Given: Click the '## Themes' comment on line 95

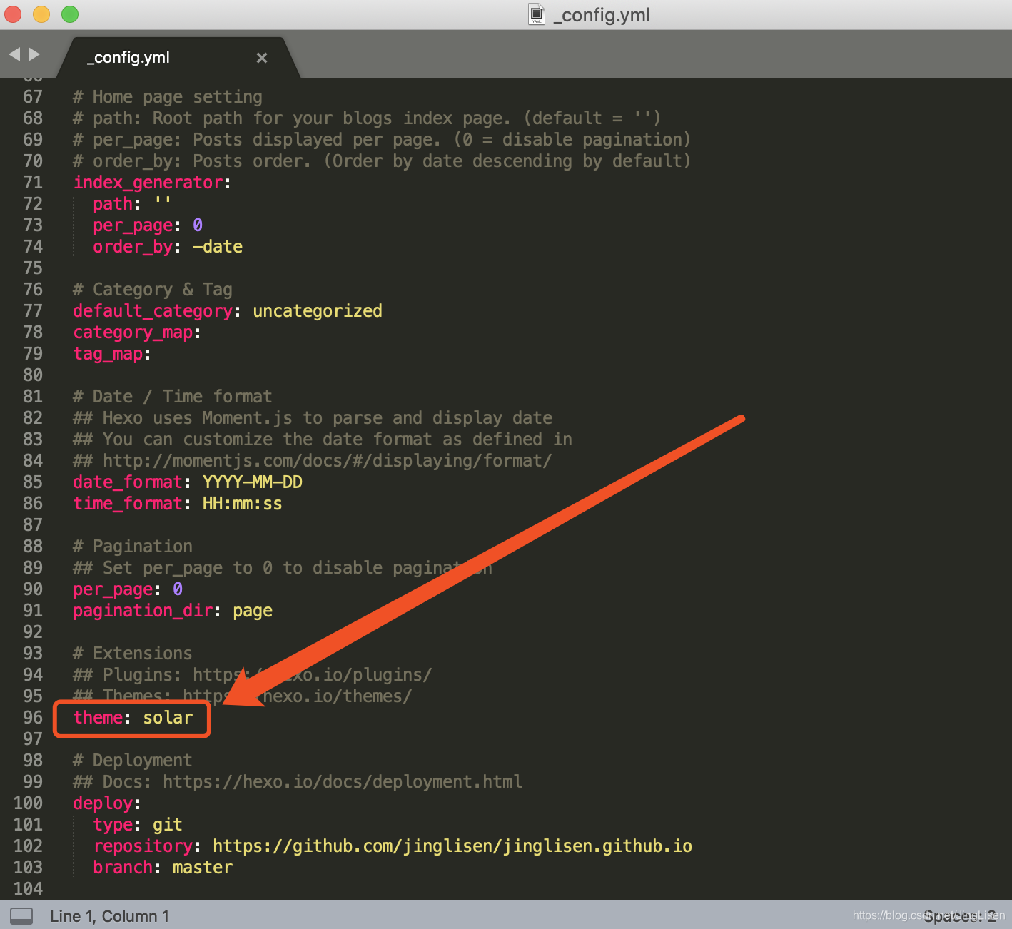Looking at the screenshot, I should [x=243, y=696].
